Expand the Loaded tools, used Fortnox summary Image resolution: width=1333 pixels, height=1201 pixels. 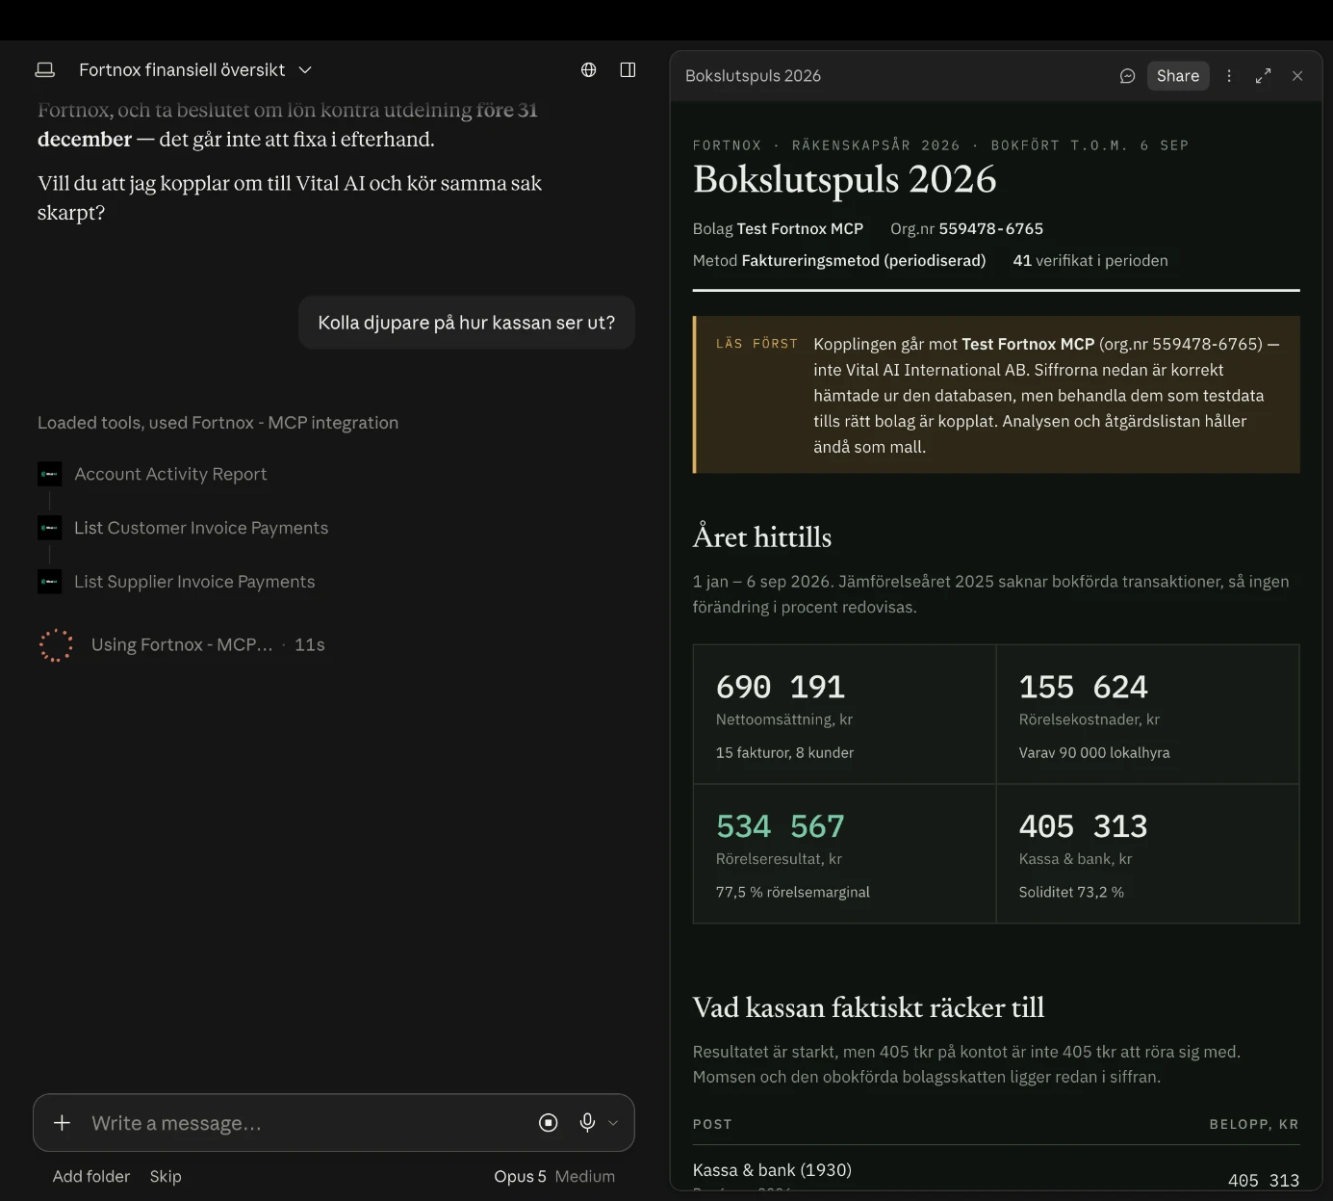(x=218, y=423)
